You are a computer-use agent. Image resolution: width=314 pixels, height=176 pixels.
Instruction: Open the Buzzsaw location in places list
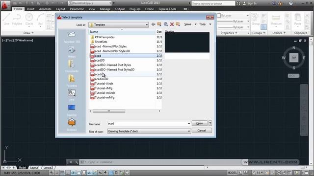[x=72, y=125]
